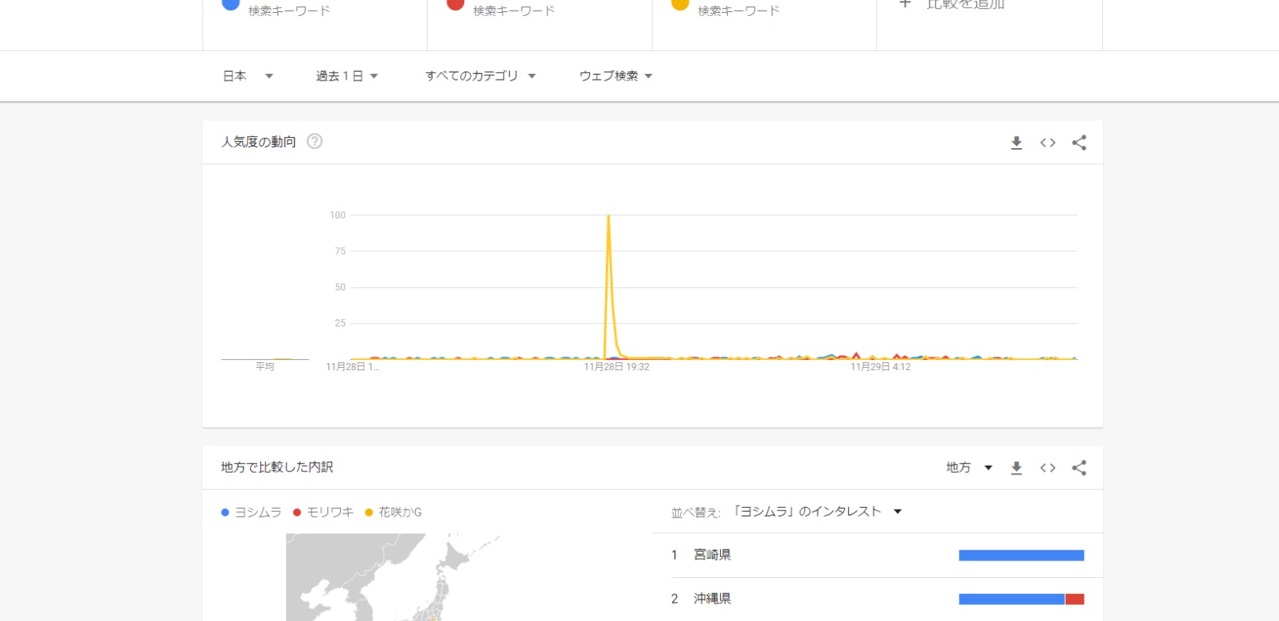Click the red search keyword term box
The width and height of the screenshot is (1279, 621).
[539, 11]
